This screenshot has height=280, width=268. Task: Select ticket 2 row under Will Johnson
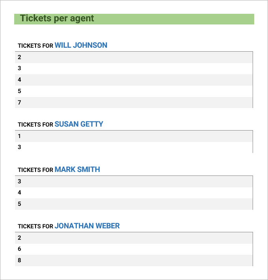134,57
